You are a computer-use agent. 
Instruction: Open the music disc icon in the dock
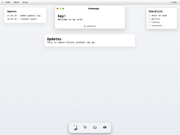(85, 127)
